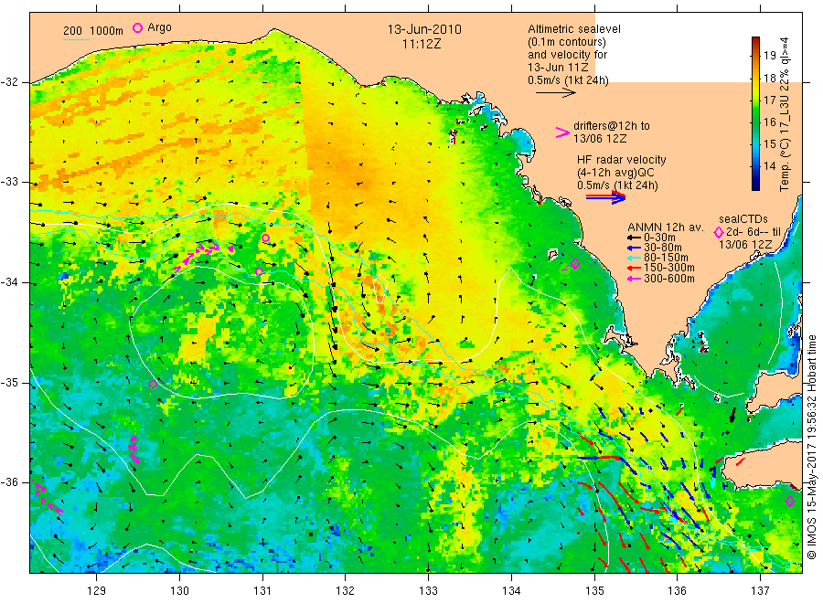The height and width of the screenshot is (603, 823).
Task: Click the magenta sealCTDs diamond in the legend
Action: click(719, 232)
